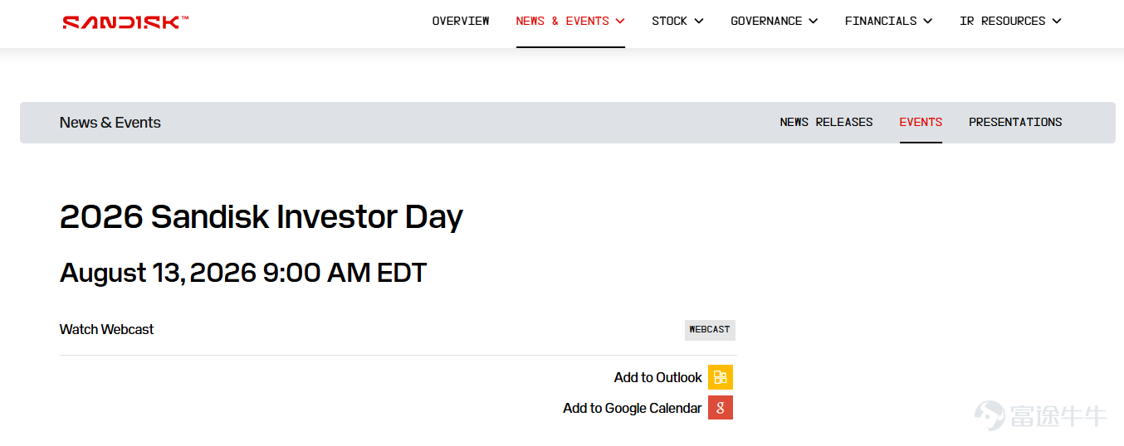Click the Sandisk logo
Image resolution: width=1124 pixels, height=446 pixels.
click(x=125, y=22)
